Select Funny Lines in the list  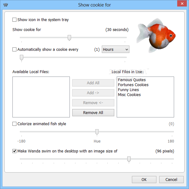[128, 90]
